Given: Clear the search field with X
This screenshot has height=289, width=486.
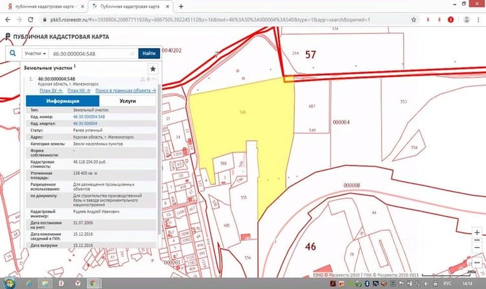Looking at the screenshot, I should point(132,54).
